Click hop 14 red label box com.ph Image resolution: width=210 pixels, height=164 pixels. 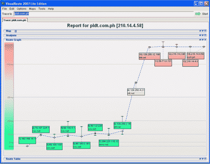coord(195,56)
